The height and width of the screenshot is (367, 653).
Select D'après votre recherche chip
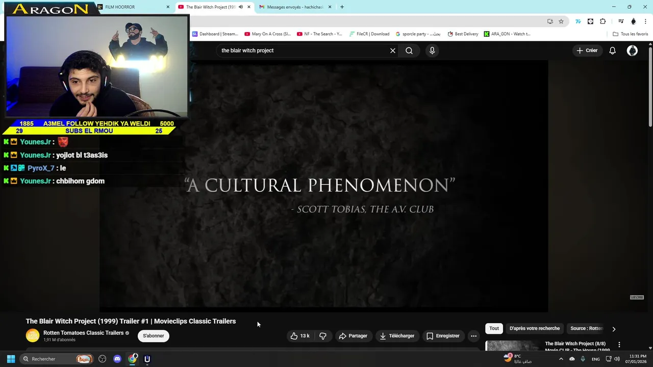[x=534, y=328]
